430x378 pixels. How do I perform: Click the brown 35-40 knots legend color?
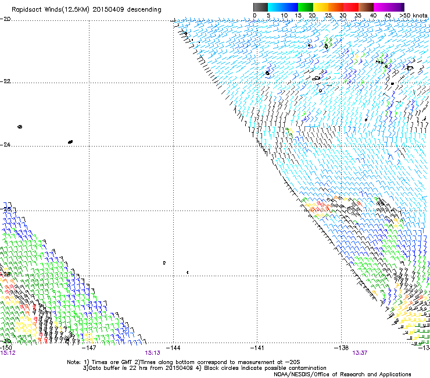tap(366, 7)
